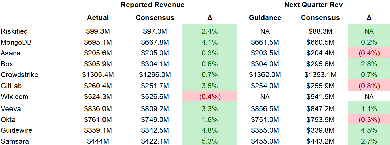
Task: Click Wix.com consensus $526.6M
Action: (x=155, y=97)
